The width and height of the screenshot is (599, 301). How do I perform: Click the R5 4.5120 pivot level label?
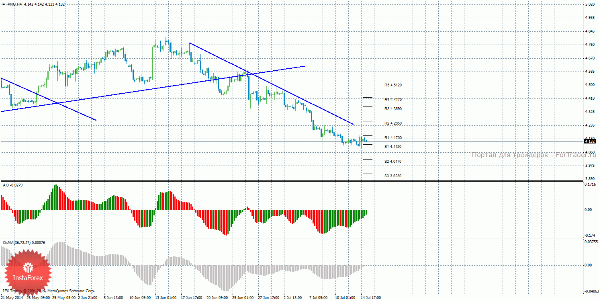[393, 85]
